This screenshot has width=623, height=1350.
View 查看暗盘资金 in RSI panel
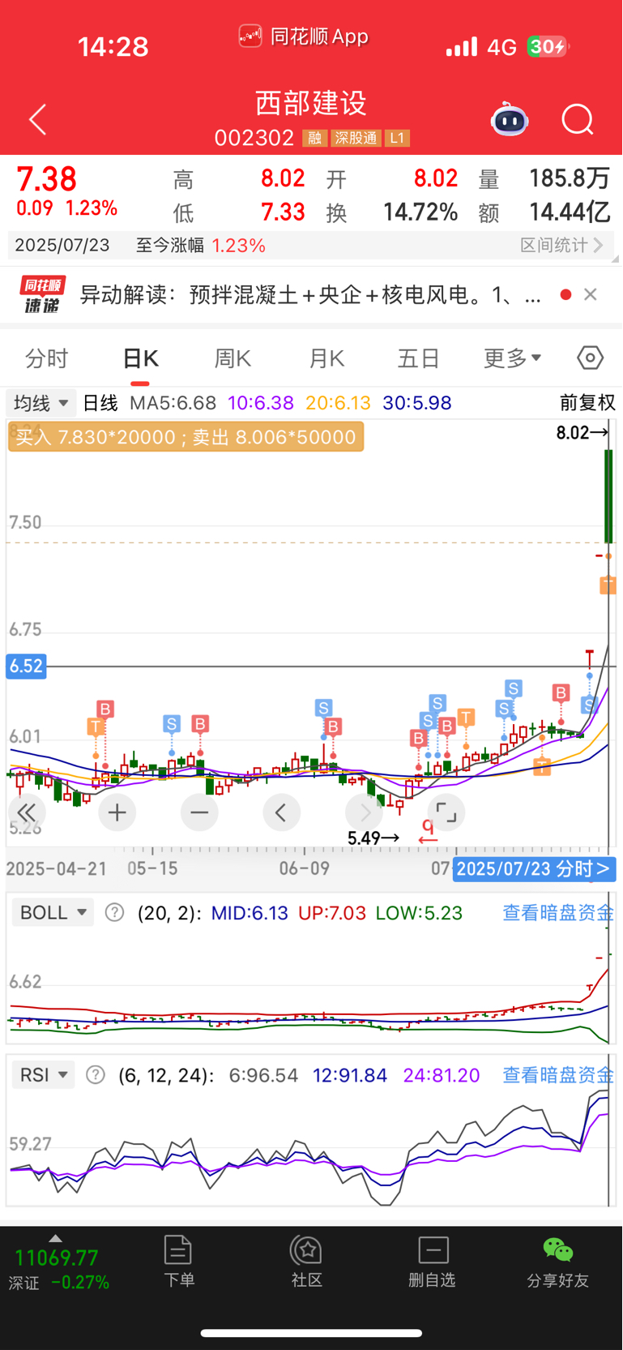(x=558, y=1075)
